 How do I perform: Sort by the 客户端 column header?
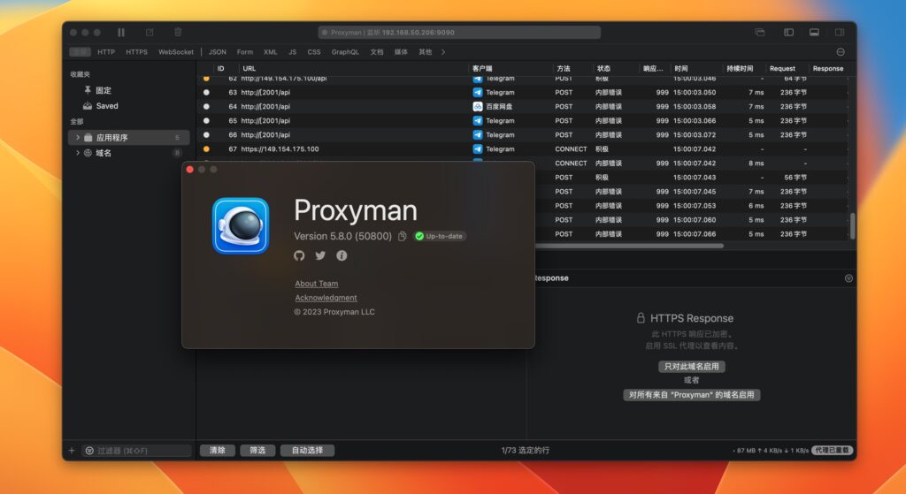pos(482,68)
